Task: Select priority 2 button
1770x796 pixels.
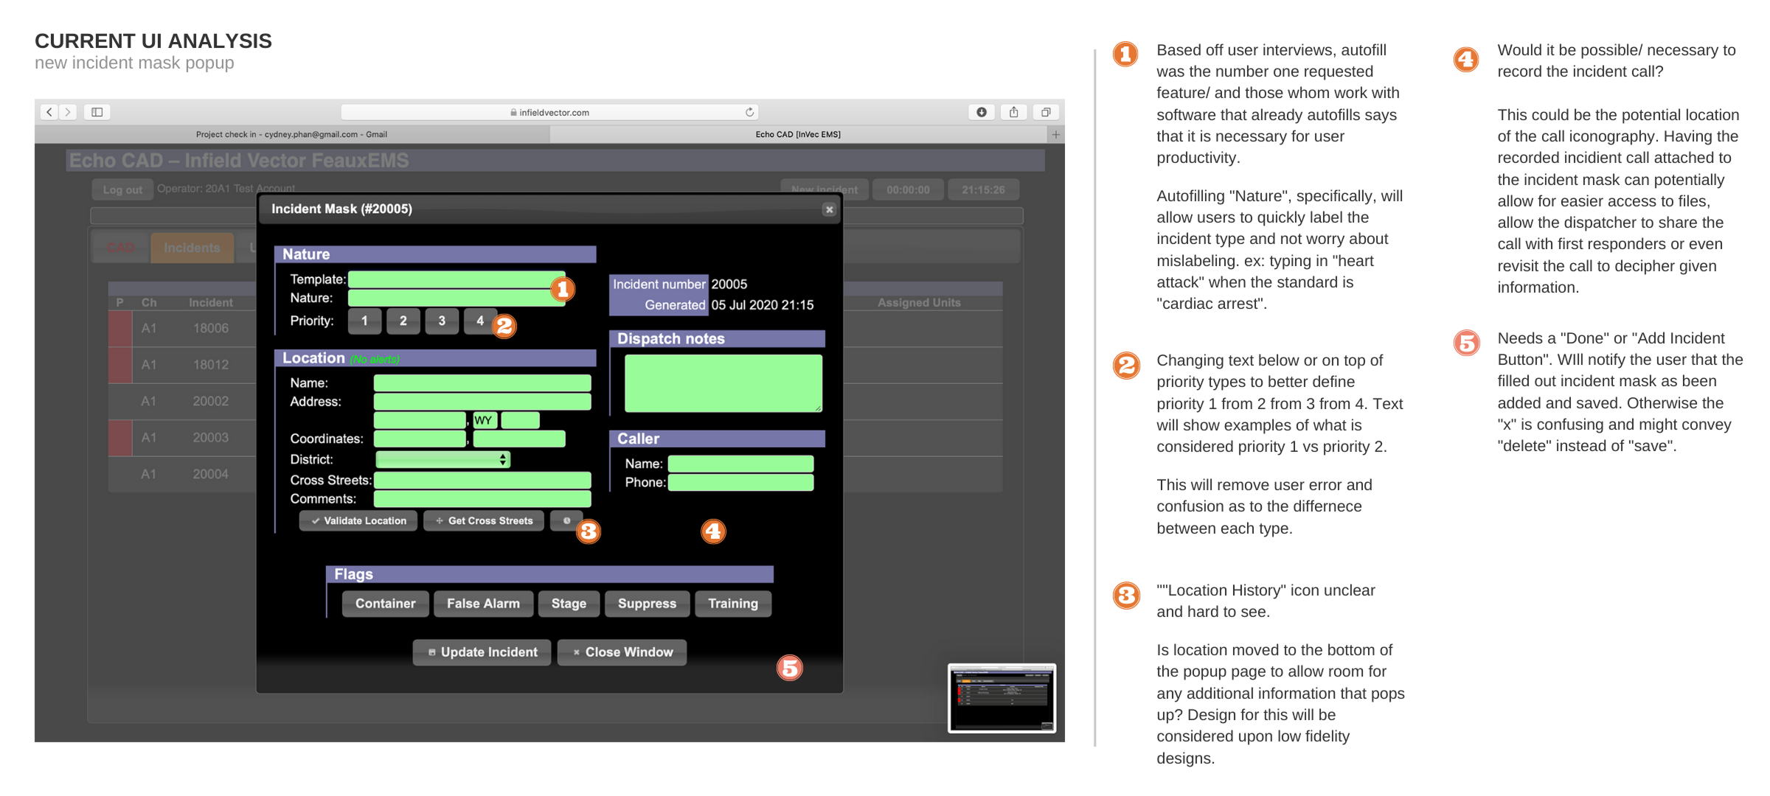Action: 403,321
